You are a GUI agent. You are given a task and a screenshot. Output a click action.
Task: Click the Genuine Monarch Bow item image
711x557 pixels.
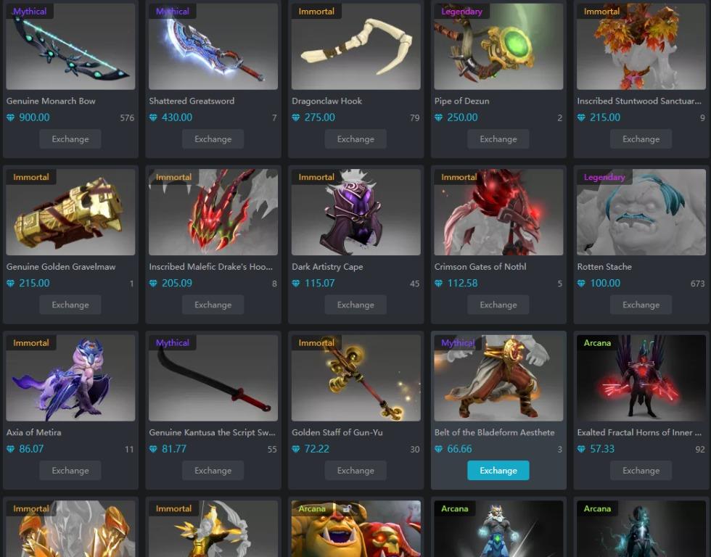pyautogui.click(x=70, y=46)
